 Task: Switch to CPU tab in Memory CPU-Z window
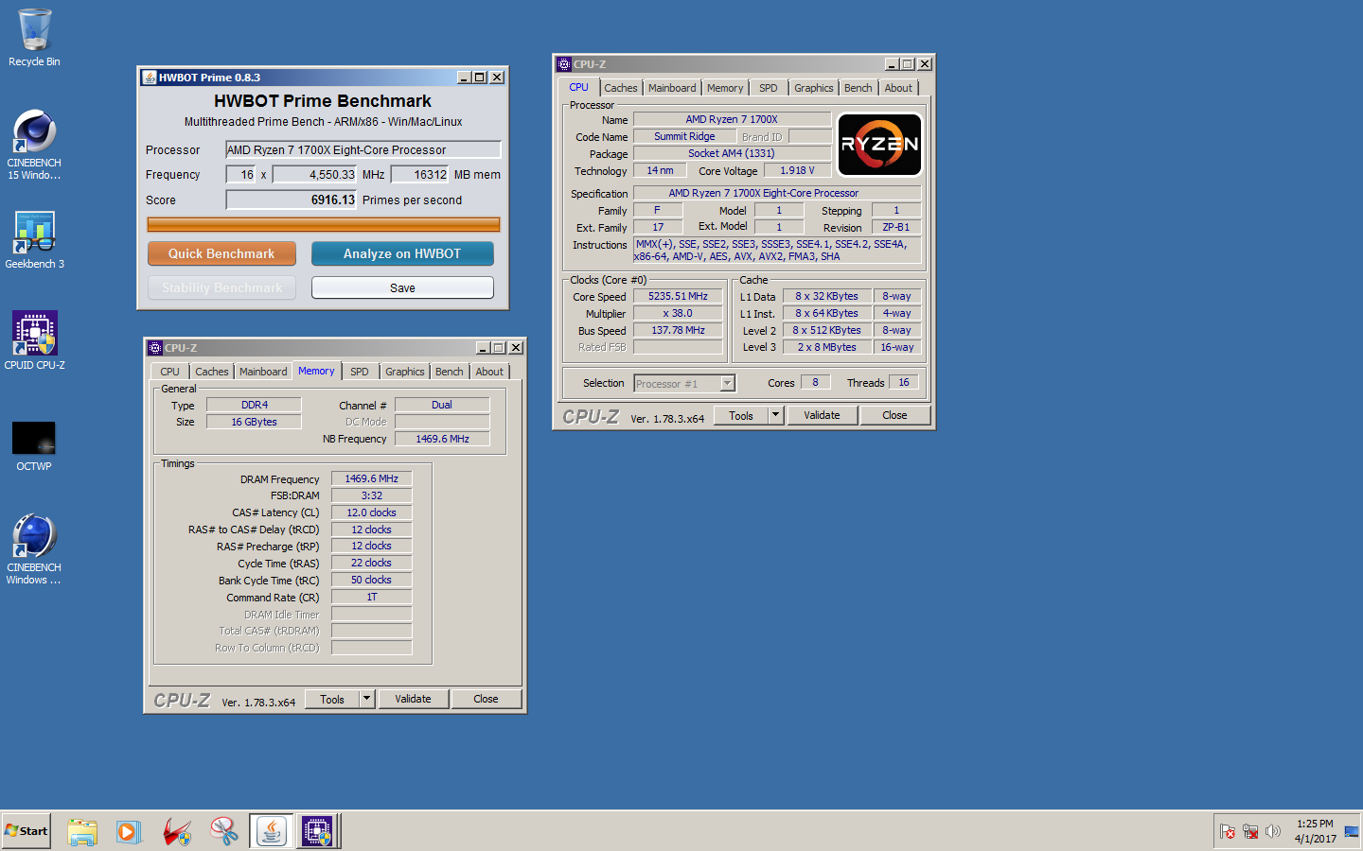[x=169, y=372]
